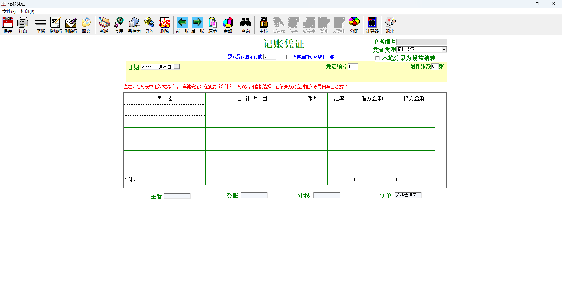
Task: Open the 计算器 calculator tool
Action: tap(372, 25)
